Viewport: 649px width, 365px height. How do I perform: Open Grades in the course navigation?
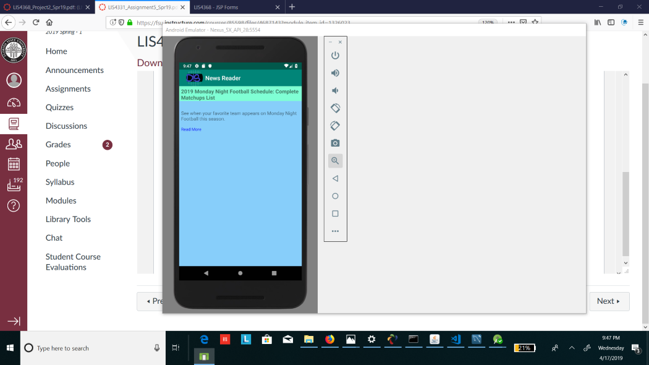pos(58,145)
